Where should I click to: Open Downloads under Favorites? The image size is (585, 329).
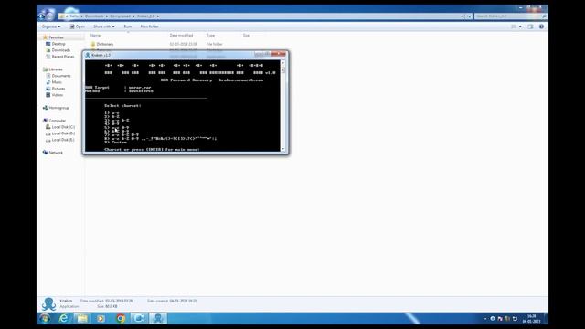pyautogui.click(x=61, y=50)
